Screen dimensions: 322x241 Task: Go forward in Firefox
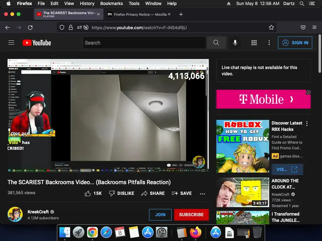pyautogui.click(x=19, y=28)
